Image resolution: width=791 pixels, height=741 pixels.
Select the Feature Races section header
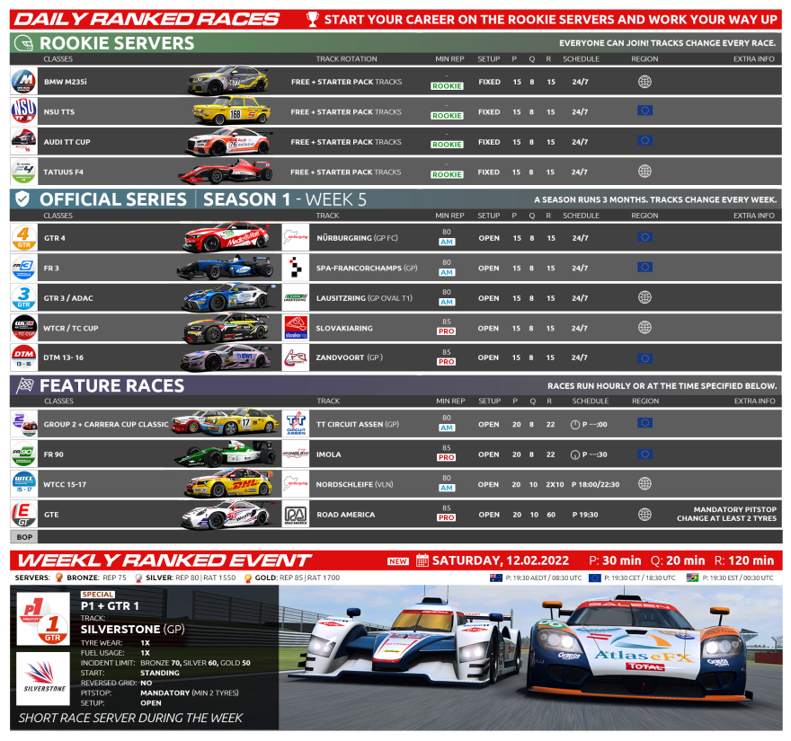coord(112,385)
